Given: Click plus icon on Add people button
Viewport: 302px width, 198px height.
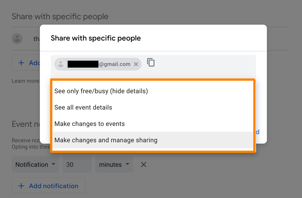Looking at the screenshot, I should 21,63.
